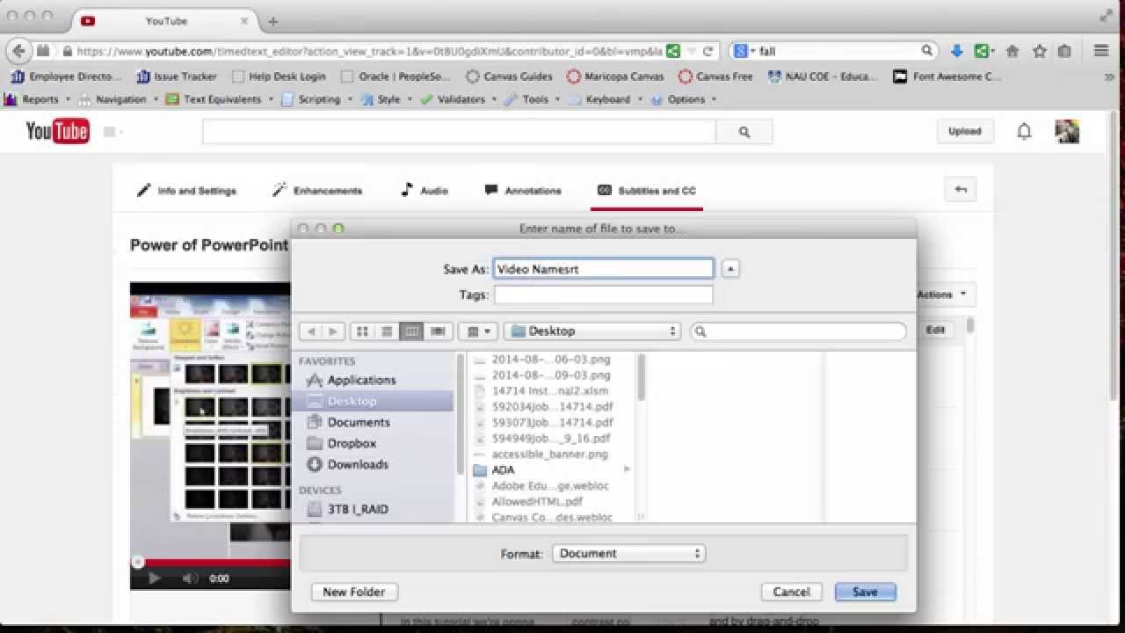Screen dimensions: 1125x633
Task: Collapse the save dialog with arrow button
Action: coord(730,269)
